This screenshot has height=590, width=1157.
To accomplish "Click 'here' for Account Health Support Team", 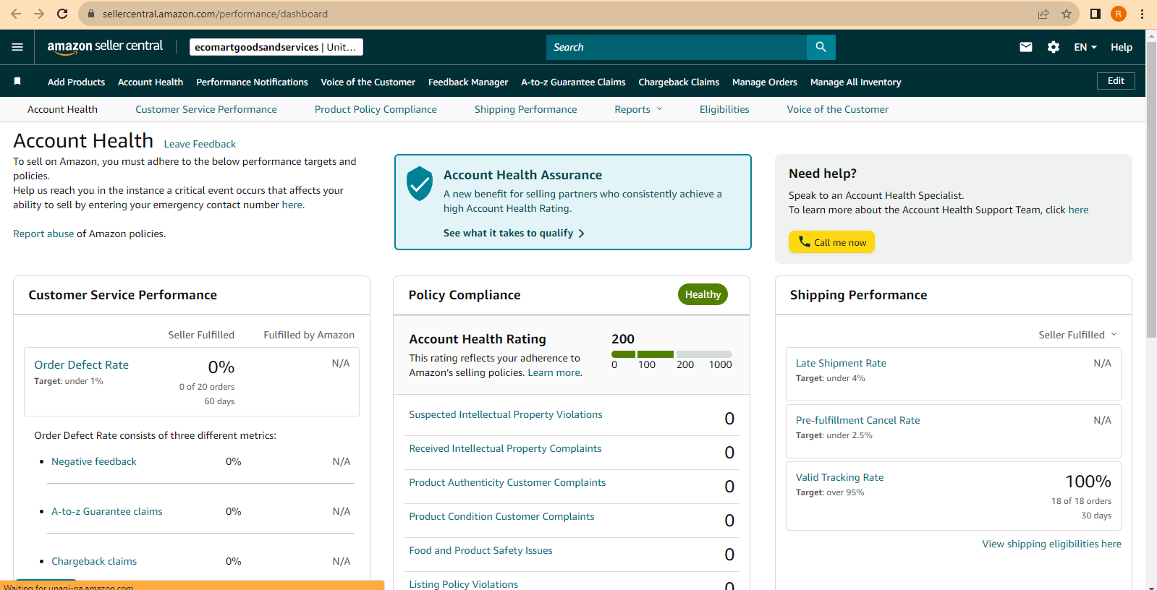I will (1078, 210).
